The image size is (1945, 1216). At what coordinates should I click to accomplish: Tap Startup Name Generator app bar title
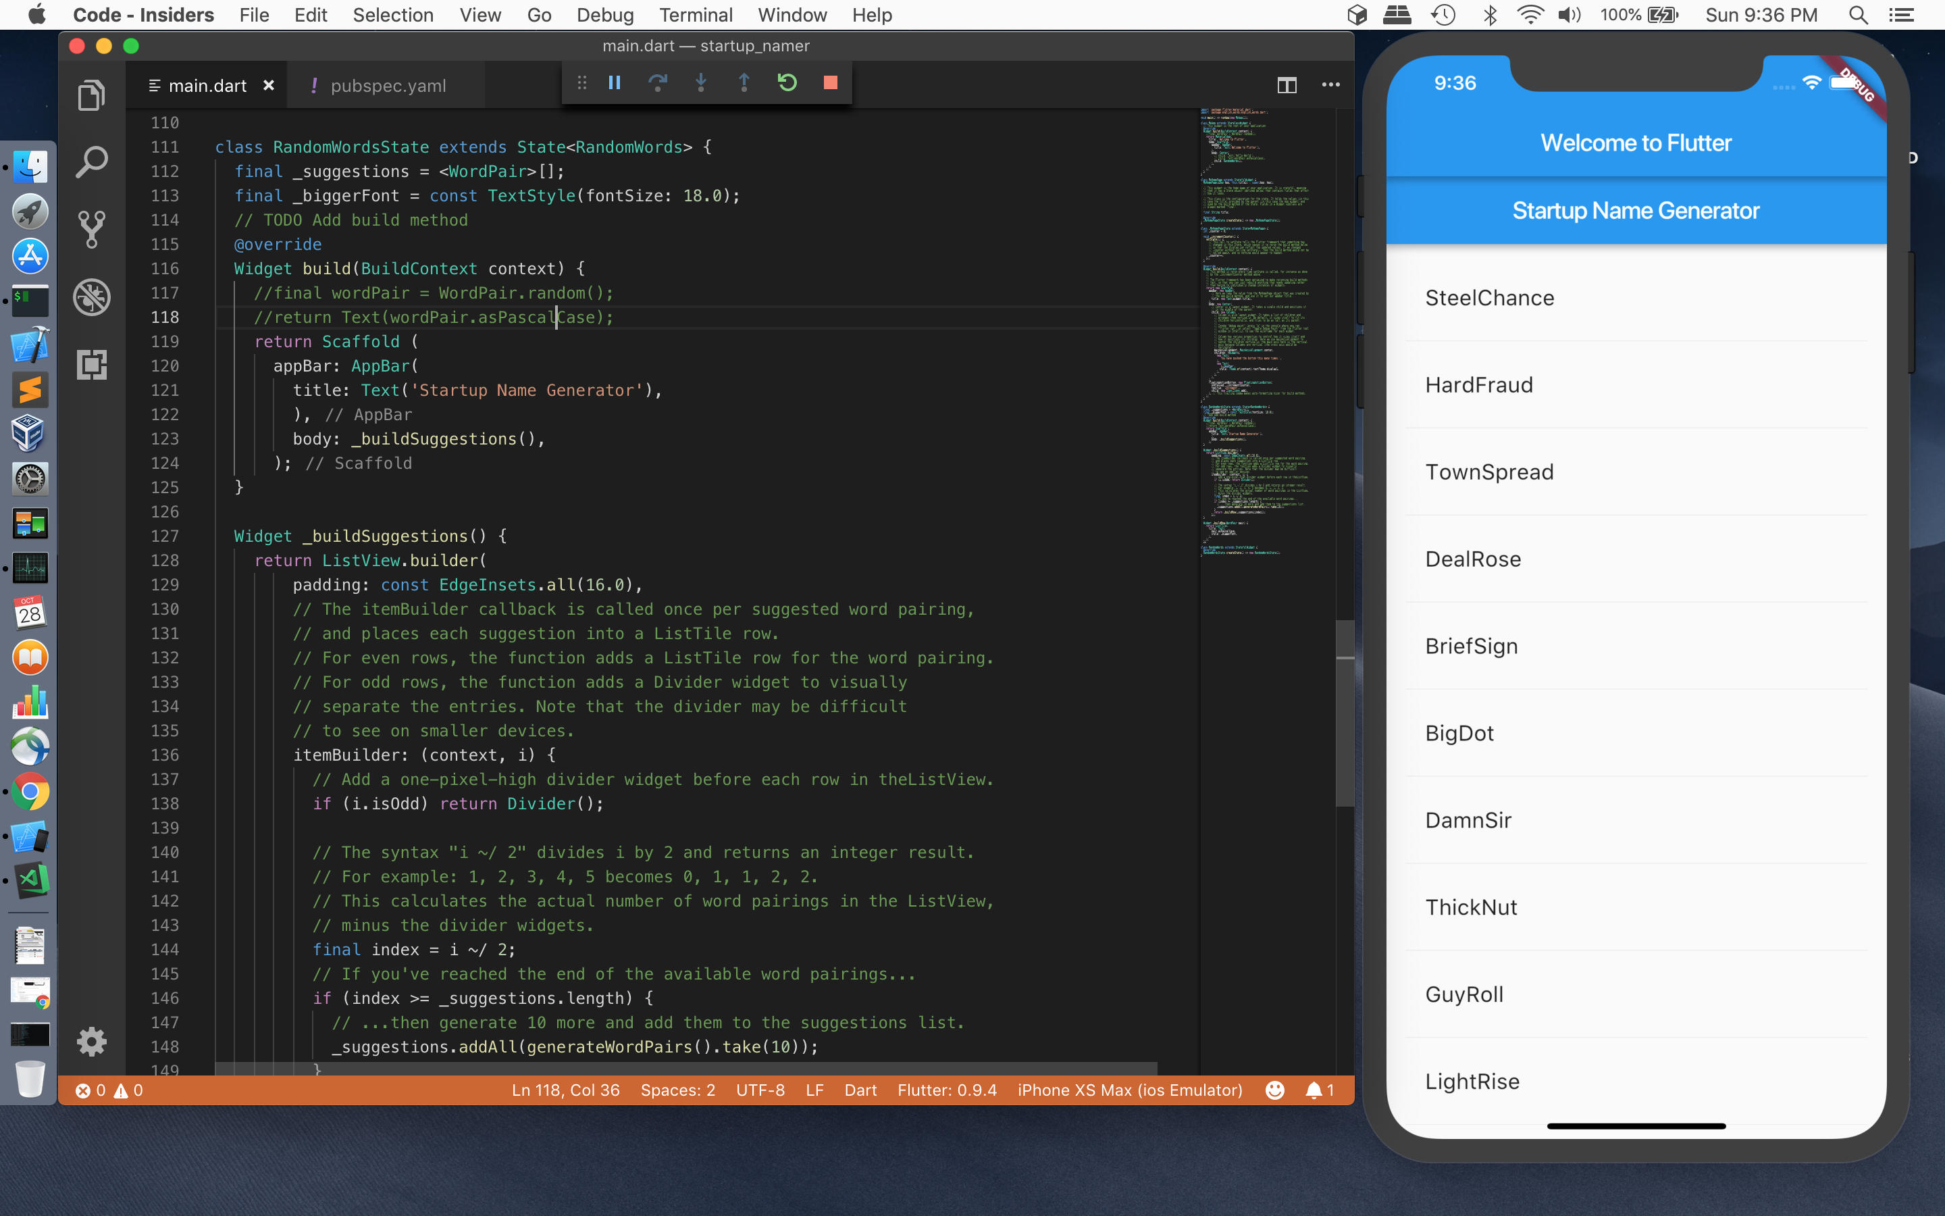pos(1636,211)
